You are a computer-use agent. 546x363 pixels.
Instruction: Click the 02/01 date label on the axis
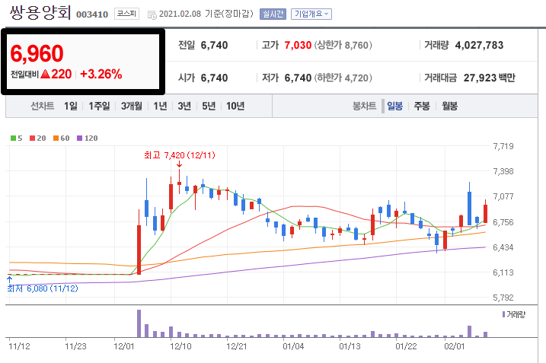tap(455, 346)
